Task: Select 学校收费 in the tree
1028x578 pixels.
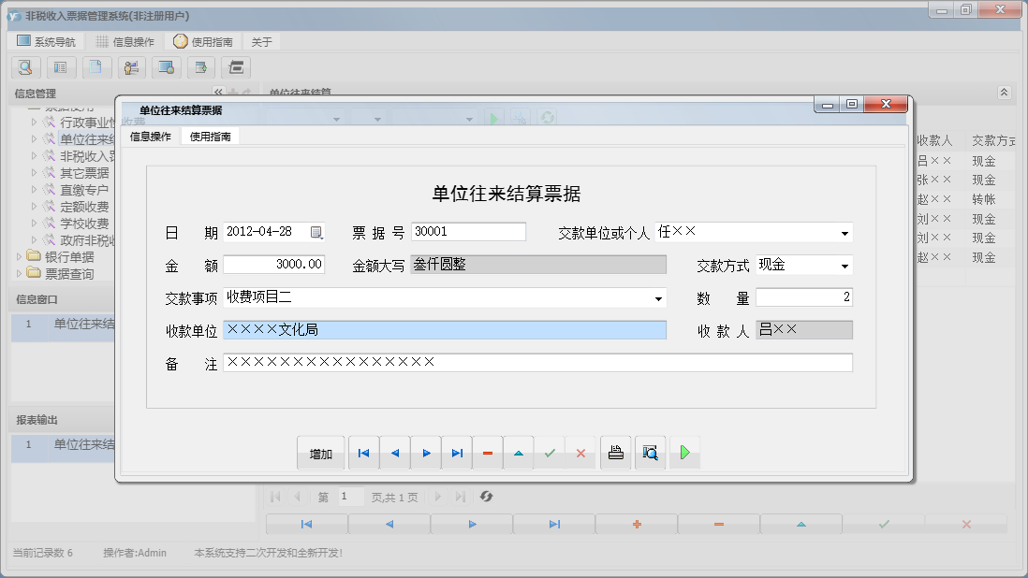Action: pos(84,224)
